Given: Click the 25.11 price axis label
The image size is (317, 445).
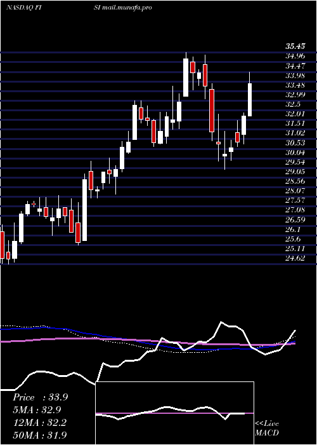Looking at the screenshot, I should 296,249.
